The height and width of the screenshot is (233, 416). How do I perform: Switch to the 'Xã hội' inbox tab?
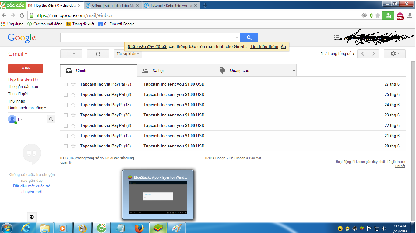point(176,70)
